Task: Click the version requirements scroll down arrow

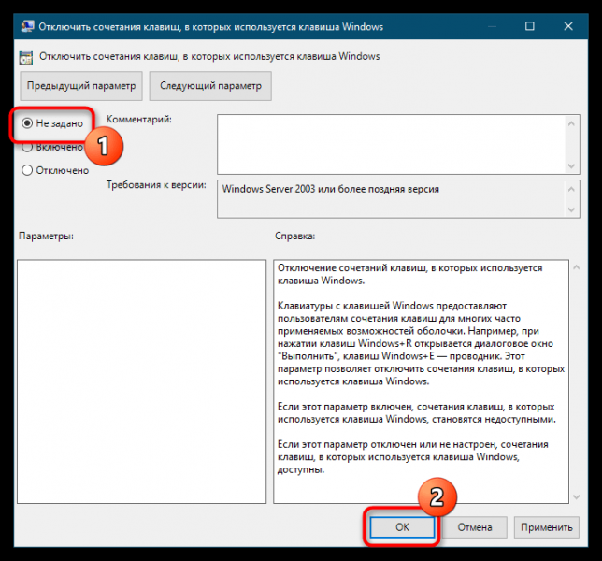Action: [571, 209]
